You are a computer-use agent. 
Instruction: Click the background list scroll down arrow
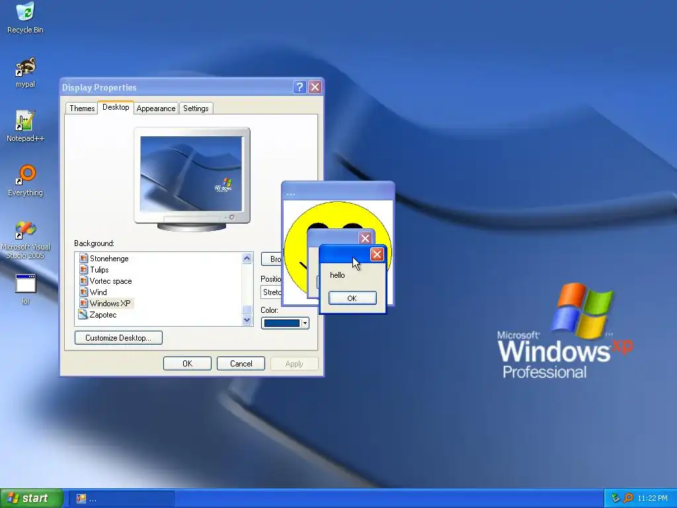(247, 320)
